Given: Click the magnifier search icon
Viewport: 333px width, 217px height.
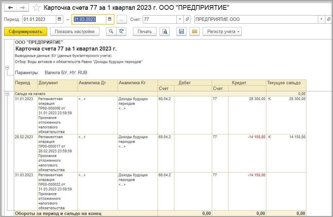Looking at the screenshot, I should [x=111, y=31].
